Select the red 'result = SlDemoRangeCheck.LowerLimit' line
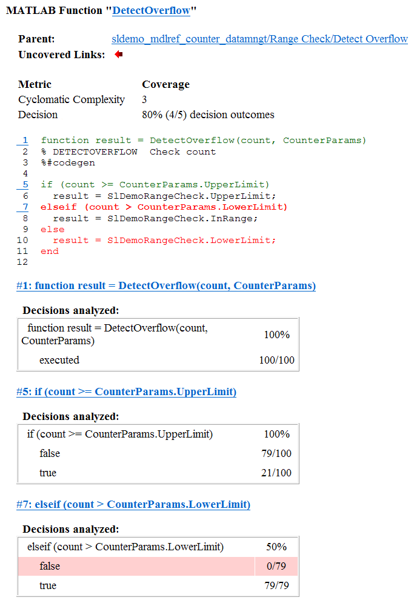 coord(164,241)
